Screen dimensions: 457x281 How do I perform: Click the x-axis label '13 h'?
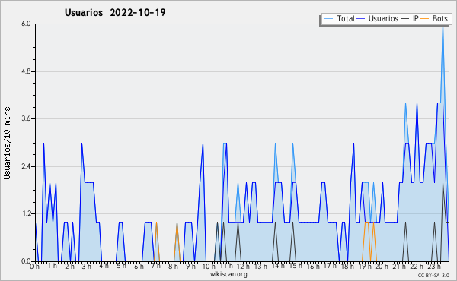pyautogui.click(x=260, y=266)
